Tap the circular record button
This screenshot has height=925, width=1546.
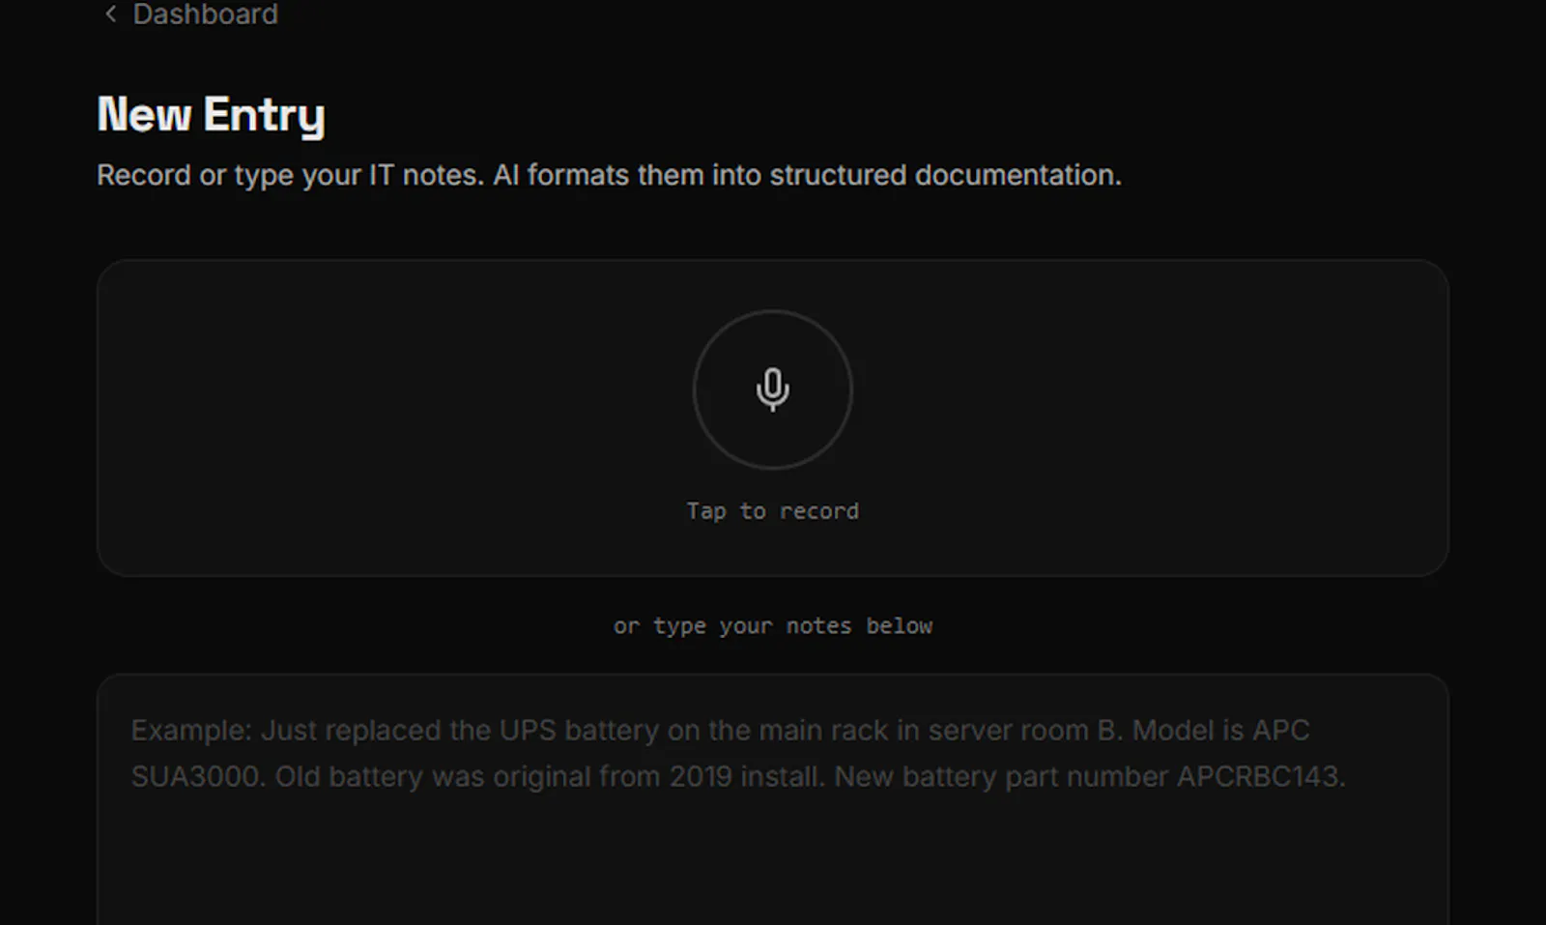coord(772,390)
